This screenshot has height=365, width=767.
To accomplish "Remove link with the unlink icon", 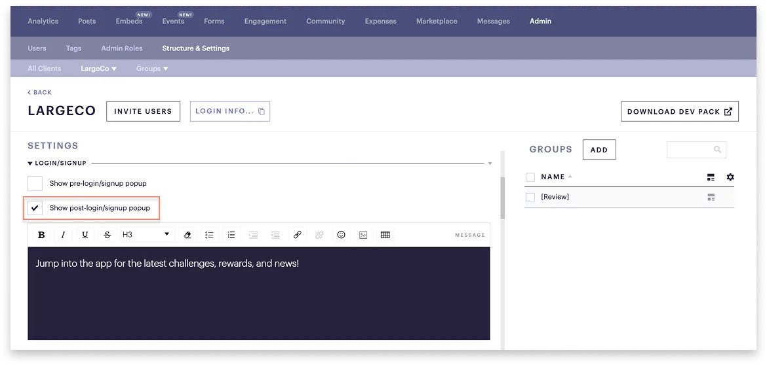I will (x=319, y=235).
